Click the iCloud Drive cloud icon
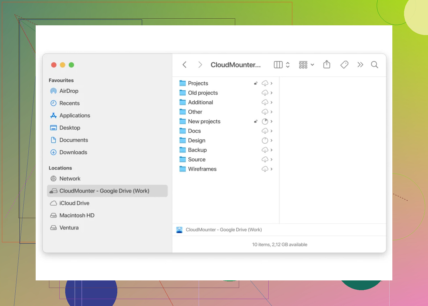Image resolution: width=428 pixels, height=306 pixels. pyautogui.click(x=53, y=203)
